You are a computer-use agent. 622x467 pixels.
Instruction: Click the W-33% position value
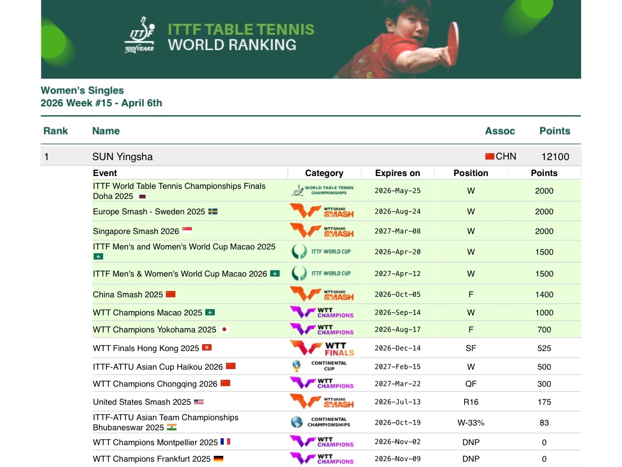tap(471, 422)
